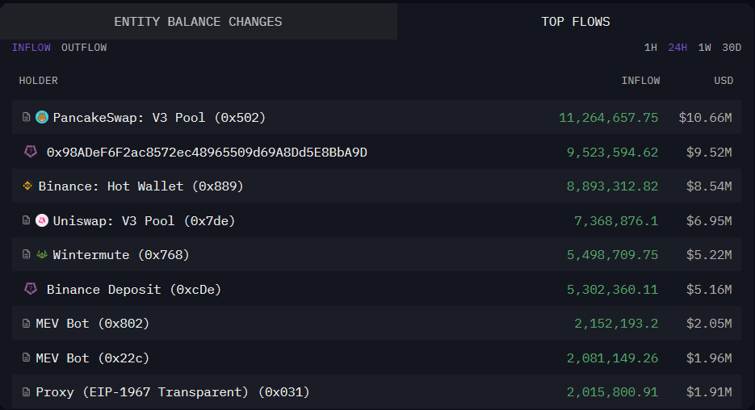Screen dimensions: 755x410
Task: Click the Uniswap logo icon
Action: [42, 220]
